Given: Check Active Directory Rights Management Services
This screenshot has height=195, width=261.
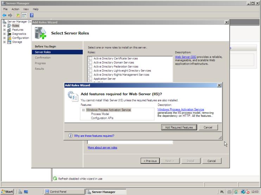Looking at the screenshot, I should pyautogui.click(x=90, y=74).
